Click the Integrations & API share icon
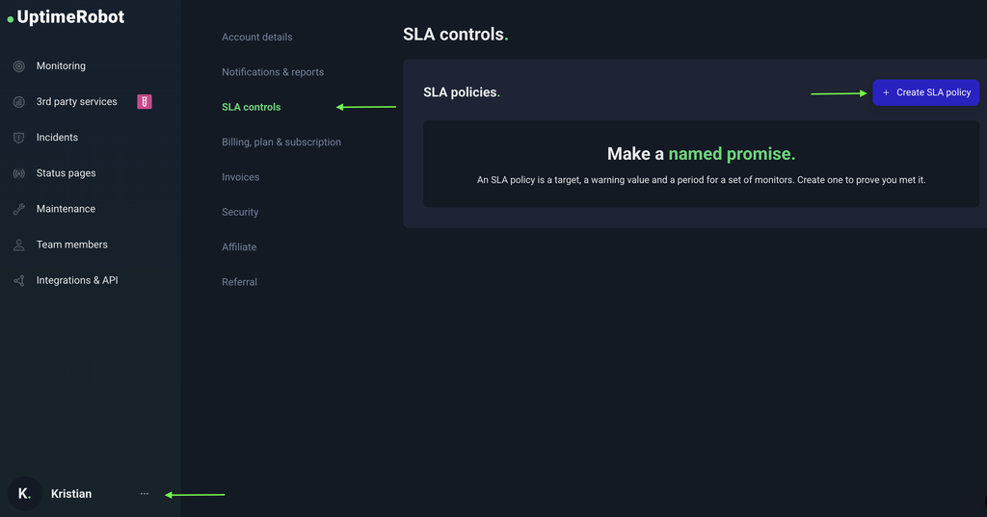 click(x=19, y=280)
